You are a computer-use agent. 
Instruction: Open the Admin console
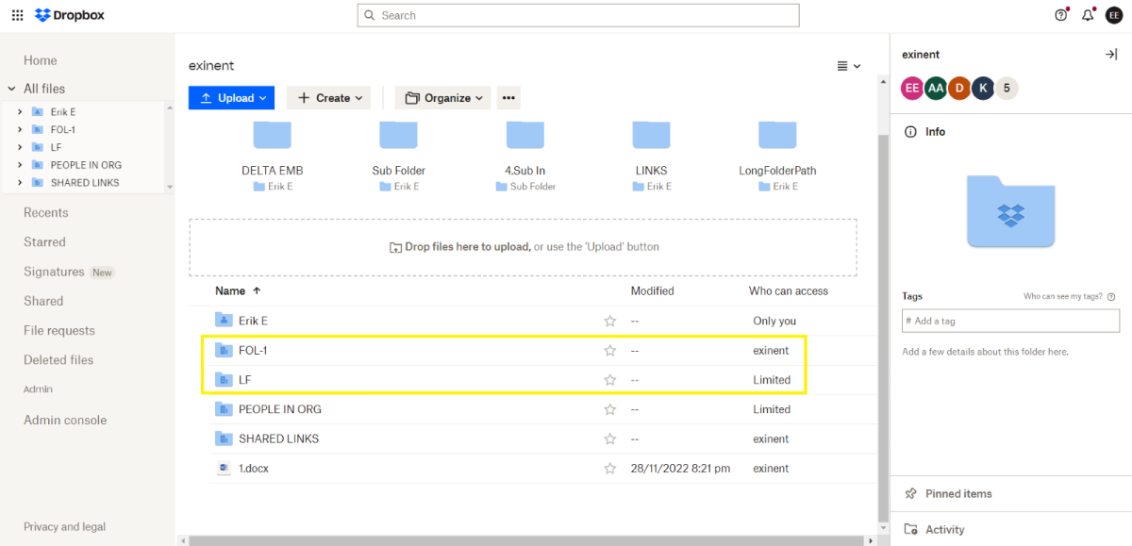65,420
